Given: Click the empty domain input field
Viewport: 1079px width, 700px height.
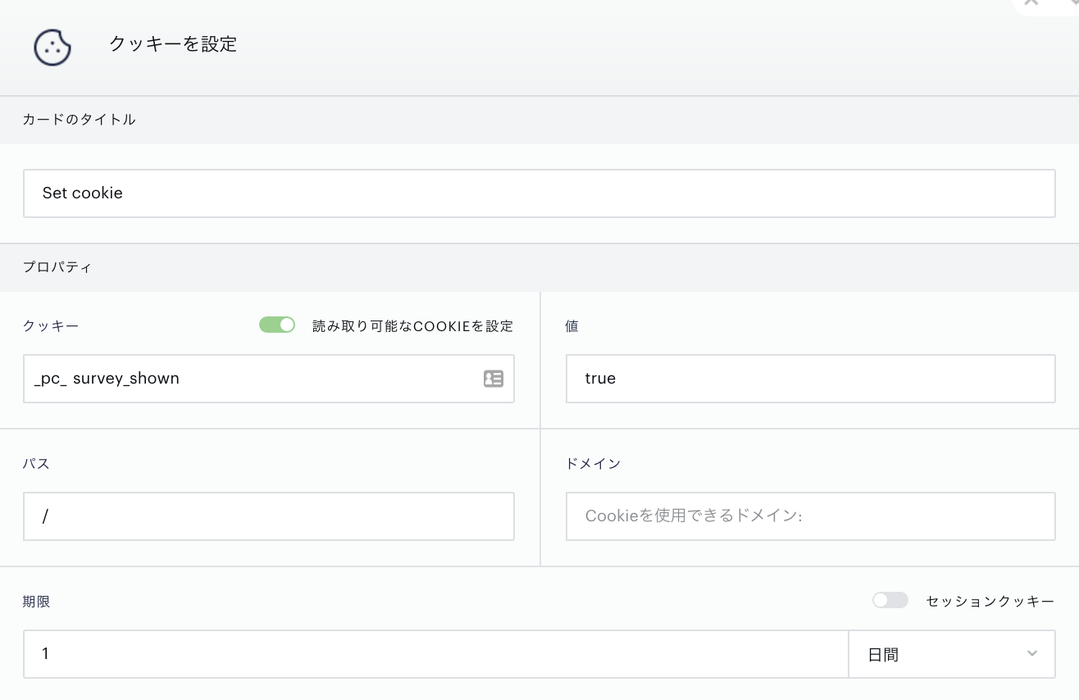Looking at the screenshot, I should [x=809, y=516].
